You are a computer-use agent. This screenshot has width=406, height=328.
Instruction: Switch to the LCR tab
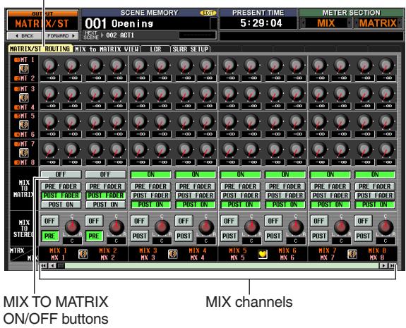coord(155,49)
